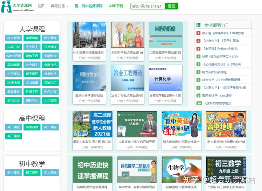Open ranking item 管理会计学mooc课程
262x191 pixels.
click(x=217, y=95)
